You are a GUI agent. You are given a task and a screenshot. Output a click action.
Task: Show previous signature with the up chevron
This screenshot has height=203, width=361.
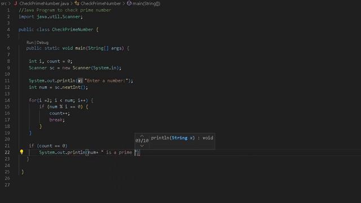[142, 136]
